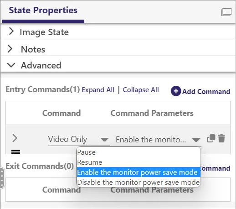Choose Resume in the dropdown list
This screenshot has width=236, height=209.
pyautogui.click(x=139, y=162)
